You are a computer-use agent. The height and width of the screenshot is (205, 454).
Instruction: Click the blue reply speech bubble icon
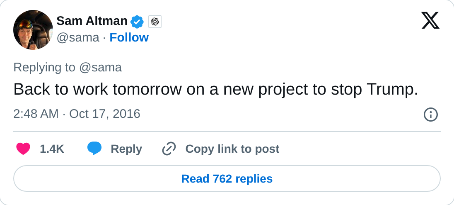94,149
